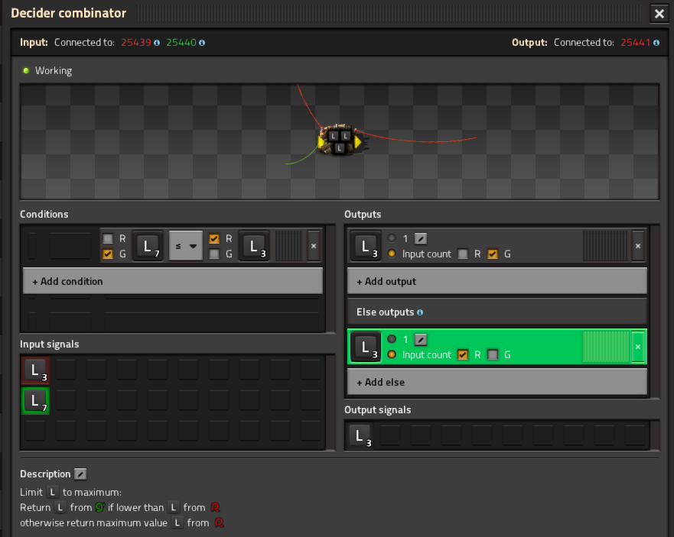
Task: Open the comparator dropdown in condition
Action: 186,246
